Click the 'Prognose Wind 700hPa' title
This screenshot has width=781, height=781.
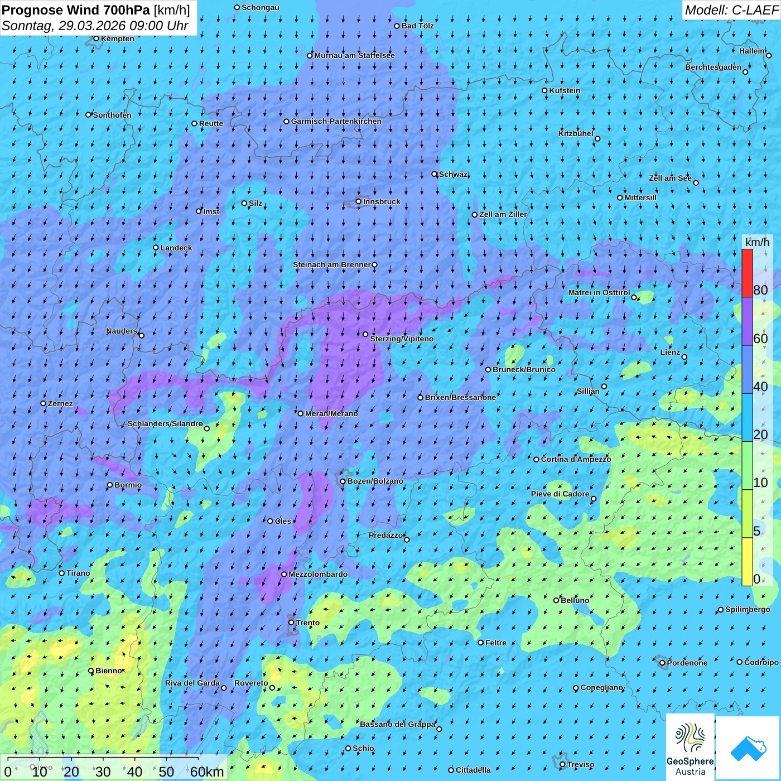[76, 10]
